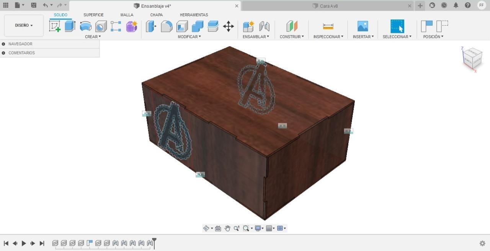This screenshot has width=490, height=251.
Task: Select the Offset Face tool
Action: [213, 26]
